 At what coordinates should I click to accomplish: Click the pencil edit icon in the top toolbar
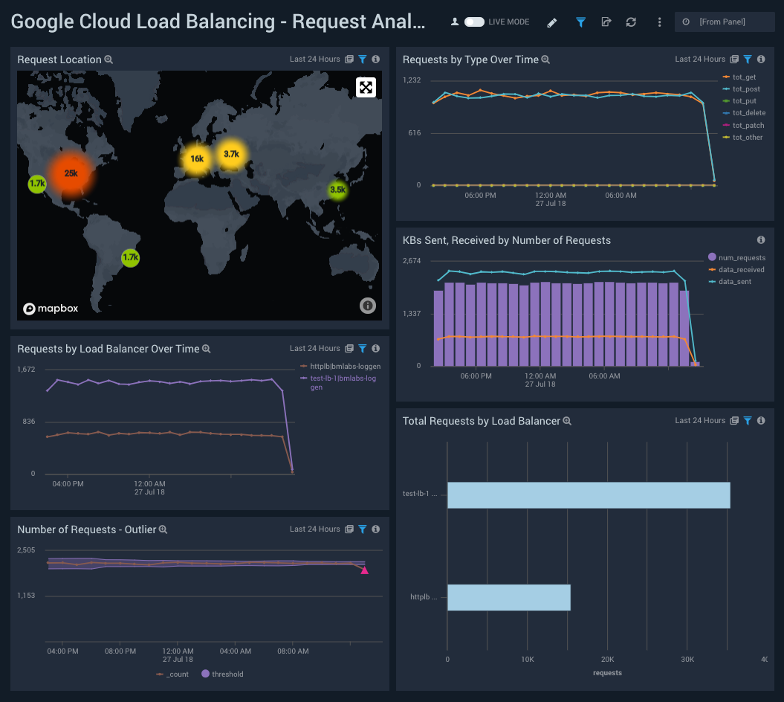coord(551,22)
